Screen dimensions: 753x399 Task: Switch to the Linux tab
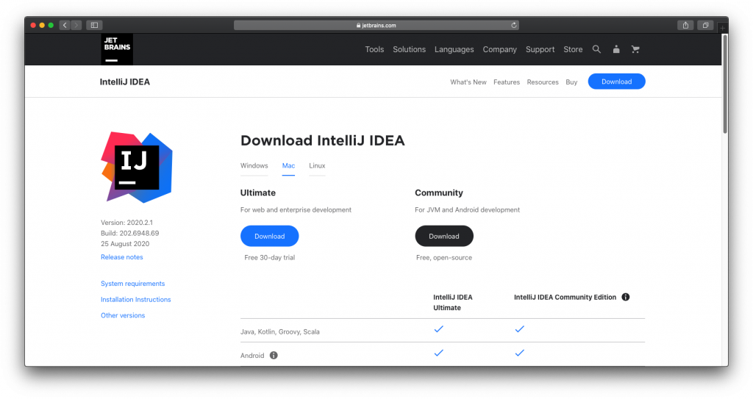tap(317, 165)
